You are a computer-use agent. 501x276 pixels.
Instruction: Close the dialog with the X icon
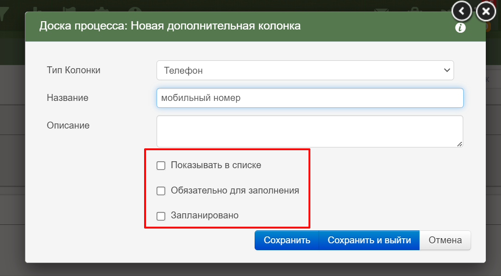[x=486, y=12]
